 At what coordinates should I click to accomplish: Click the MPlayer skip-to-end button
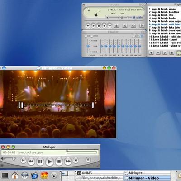(x=76, y=160)
